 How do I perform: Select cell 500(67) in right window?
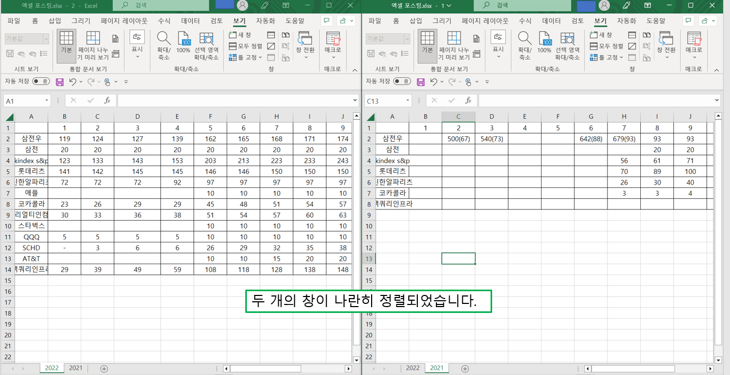[x=459, y=138]
